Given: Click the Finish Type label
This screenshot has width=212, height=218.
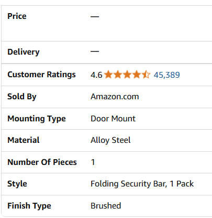Looking at the screenshot, I should pyautogui.click(x=29, y=206).
